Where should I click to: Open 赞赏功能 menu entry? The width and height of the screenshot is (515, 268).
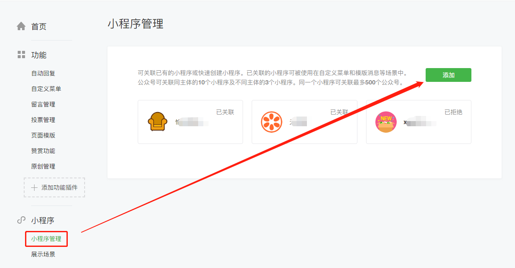[x=43, y=151]
